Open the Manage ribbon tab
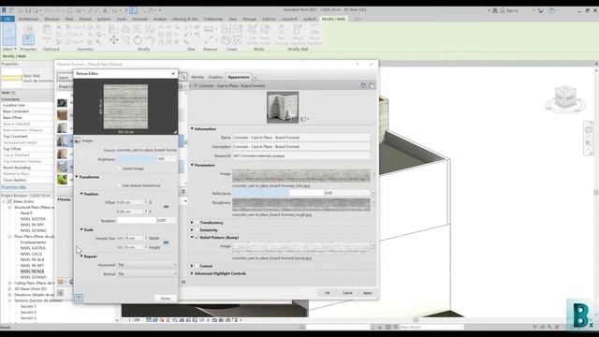 click(x=250, y=19)
